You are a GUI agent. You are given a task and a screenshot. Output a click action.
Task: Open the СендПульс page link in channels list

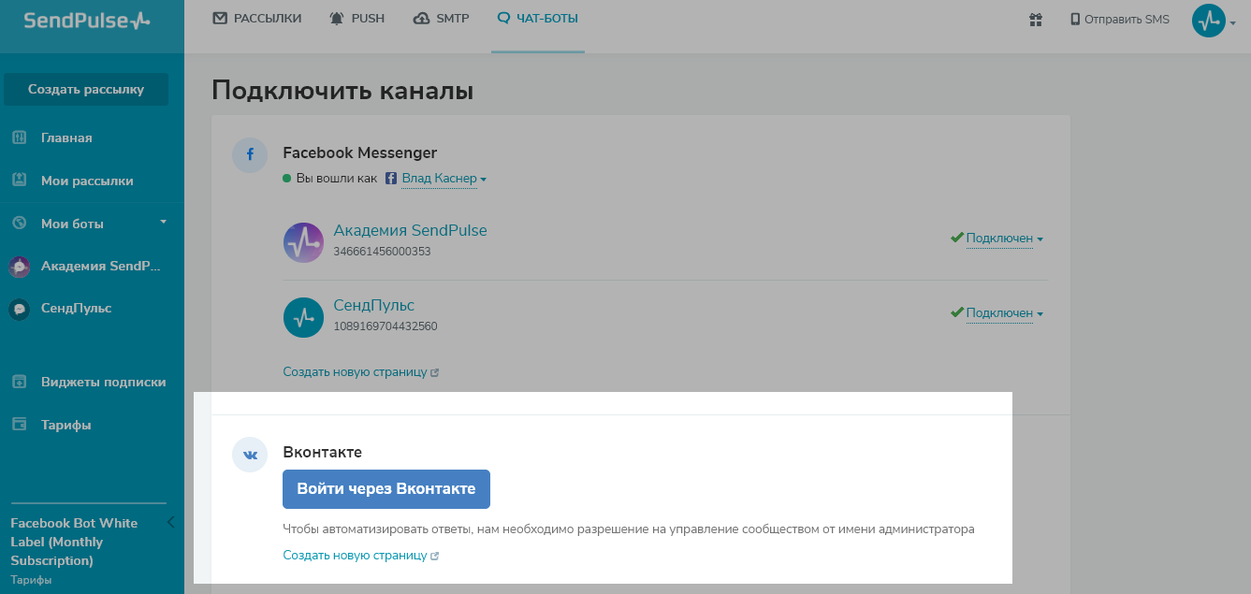click(x=373, y=305)
